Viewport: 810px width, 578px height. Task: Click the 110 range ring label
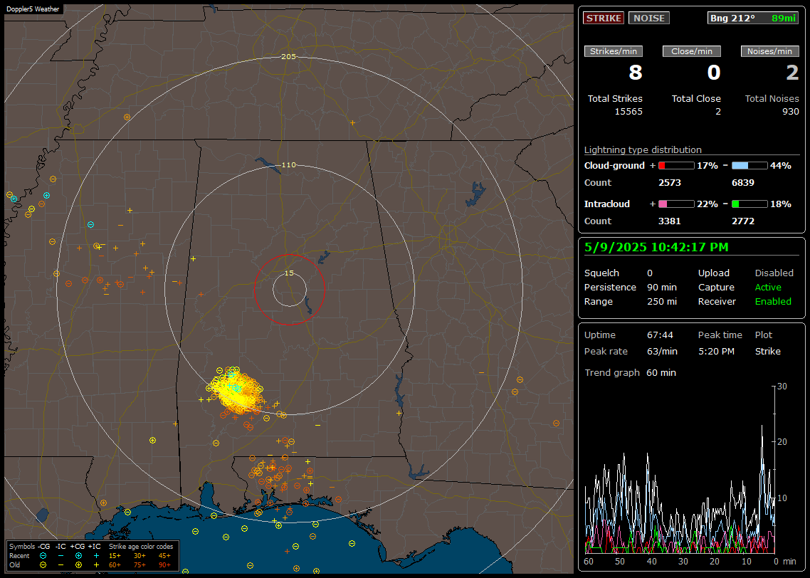[x=288, y=165]
